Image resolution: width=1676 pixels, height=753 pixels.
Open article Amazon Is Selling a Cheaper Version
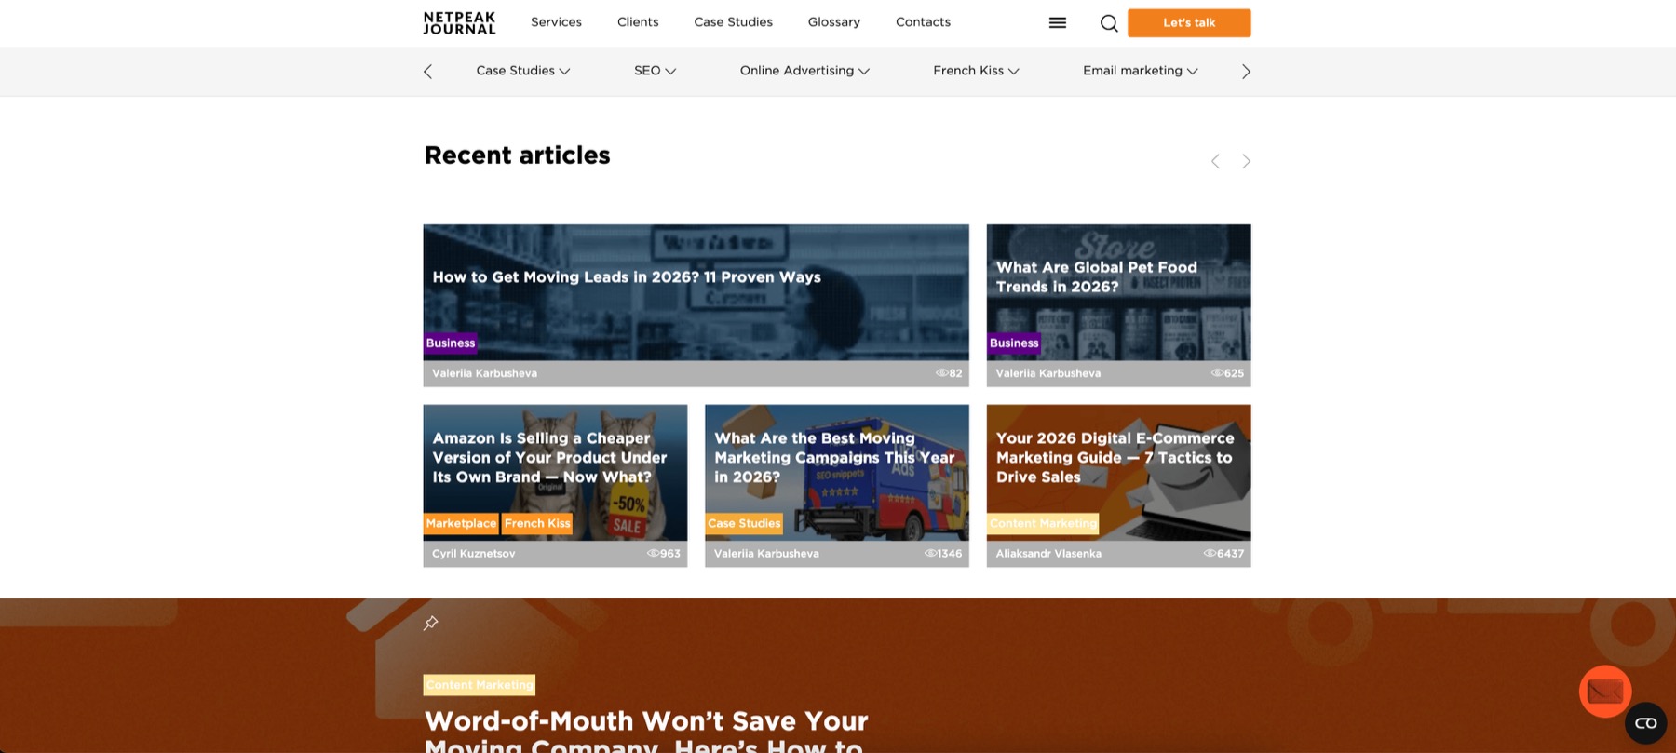[549, 458]
